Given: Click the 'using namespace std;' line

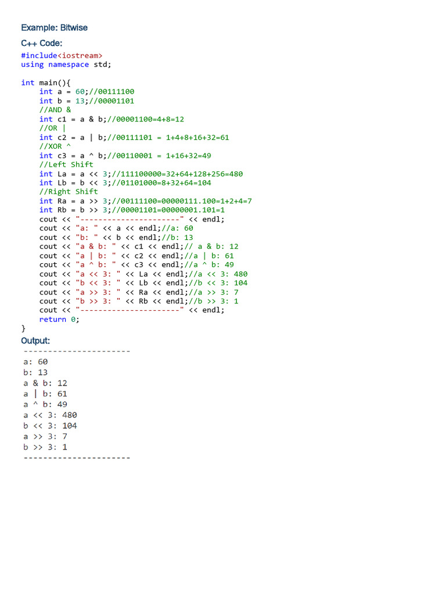Looking at the screenshot, I should click(x=66, y=64).
